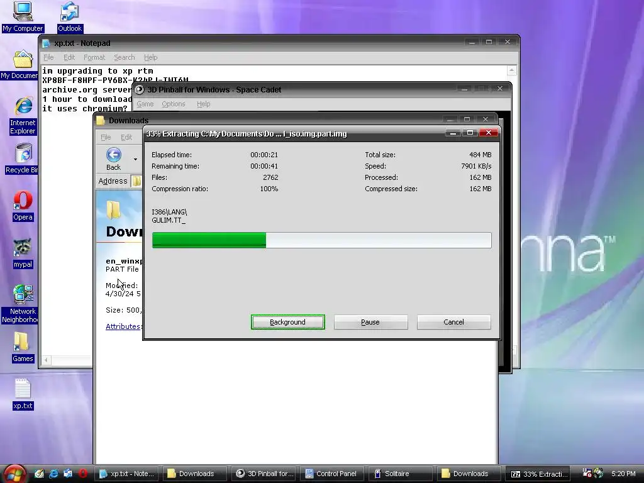Image resolution: width=644 pixels, height=483 pixels.
Task: Close the 7-Zip extraction dialog
Action: pyautogui.click(x=489, y=132)
